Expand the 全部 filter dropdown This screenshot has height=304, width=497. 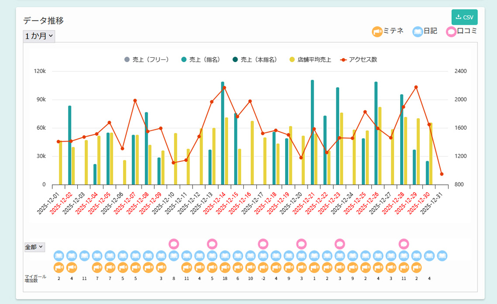35,247
